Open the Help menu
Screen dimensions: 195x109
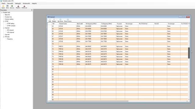pyautogui.click(x=34, y=3)
